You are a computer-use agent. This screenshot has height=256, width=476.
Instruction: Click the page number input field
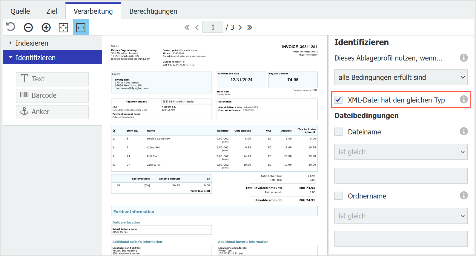(213, 27)
